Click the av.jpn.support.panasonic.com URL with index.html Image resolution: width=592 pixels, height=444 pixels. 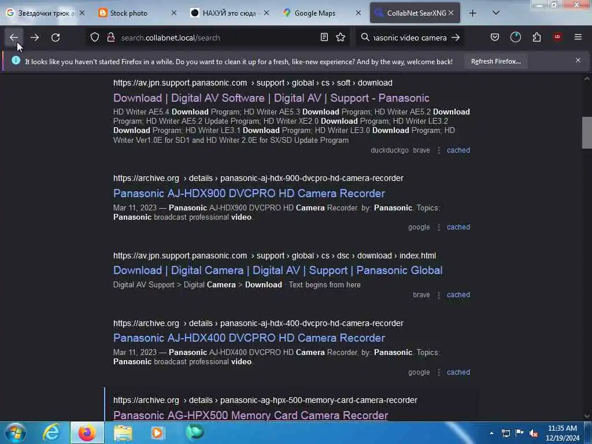click(275, 256)
